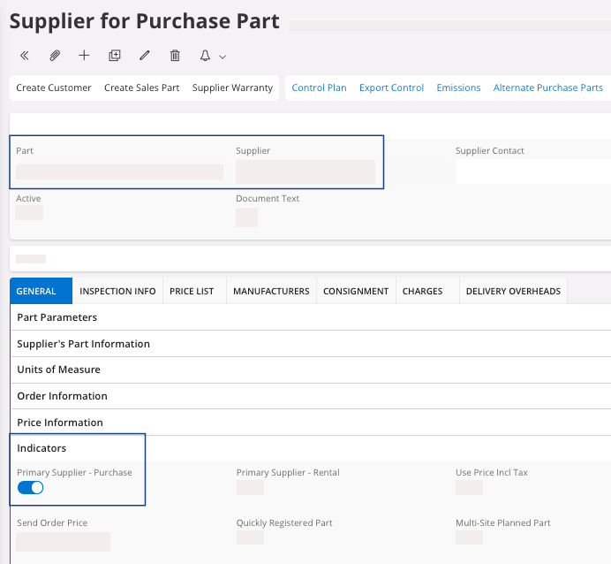This screenshot has width=611, height=564.
Task: Click the bell notification icon
Action: pos(205,56)
